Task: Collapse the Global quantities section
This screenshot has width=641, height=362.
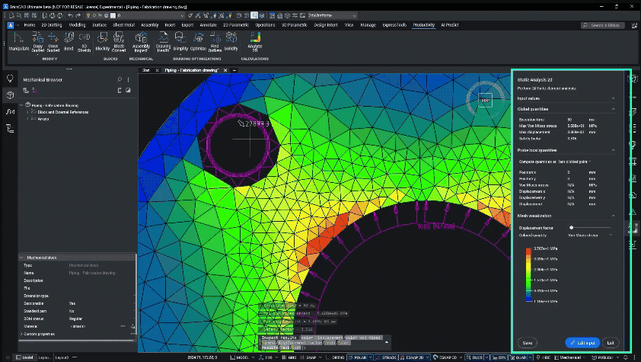Action: tap(614, 109)
